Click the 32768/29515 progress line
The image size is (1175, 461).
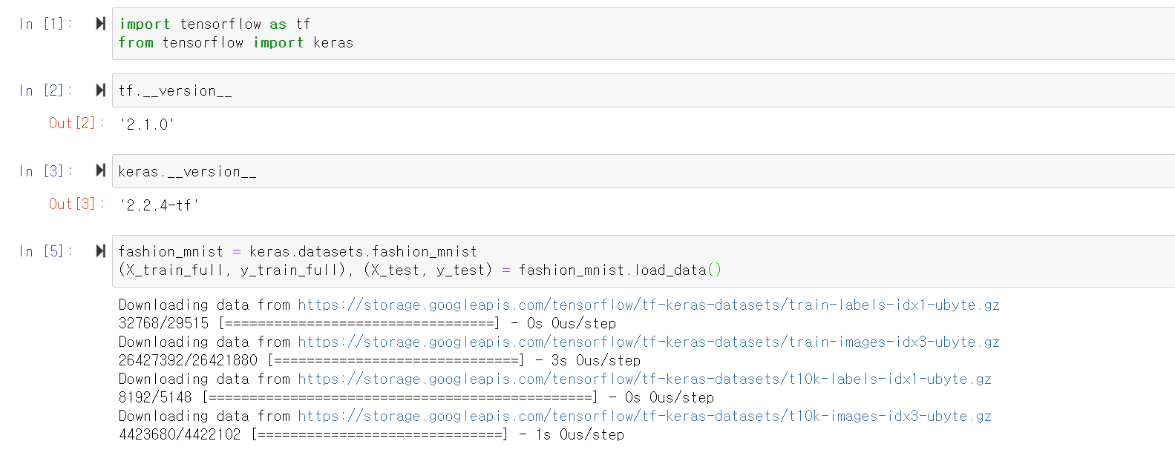click(x=367, y=323)
